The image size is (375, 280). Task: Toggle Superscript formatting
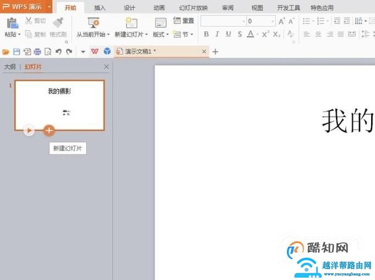(x=265, y=35)
